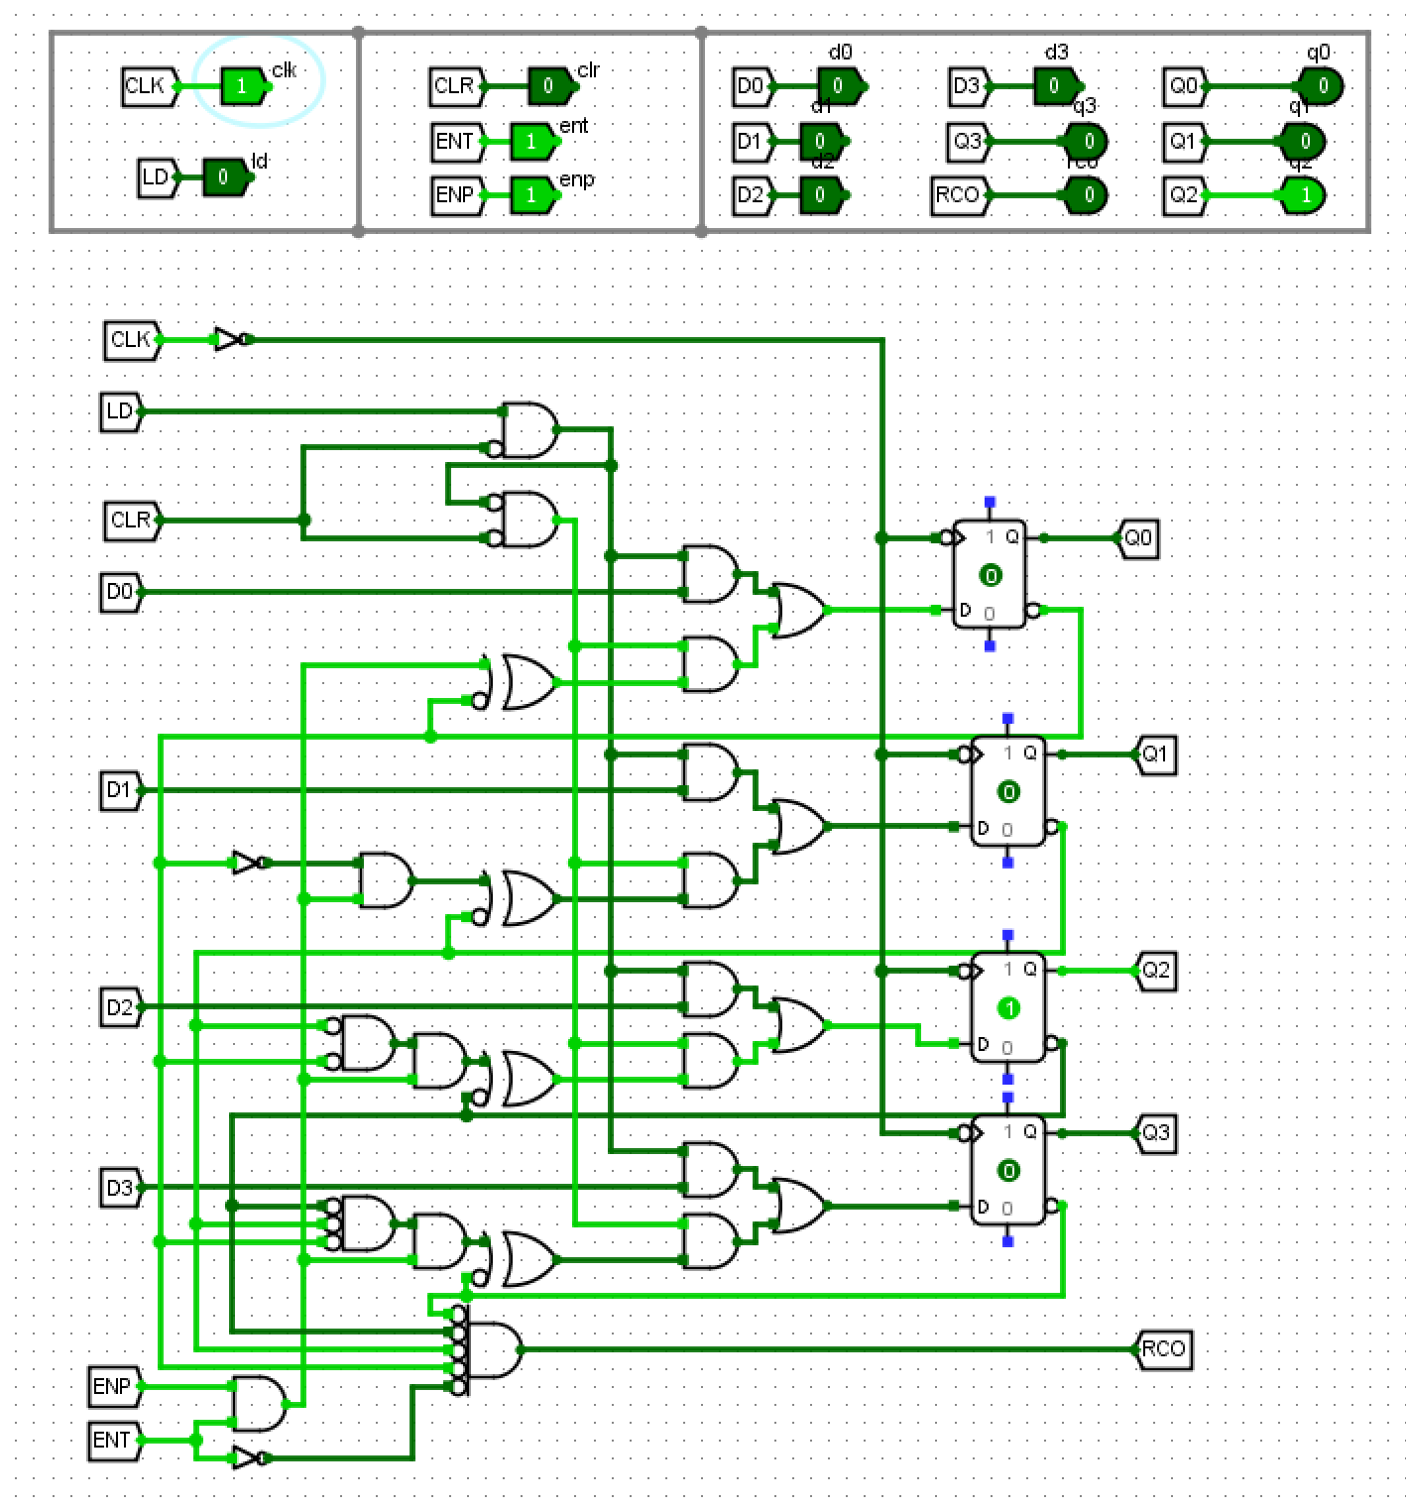Image resolution: width=1406 pixels, height=1509 pixels.
Task: Select the ENT tunnel attached to ent pin
Action: (458, 141)
